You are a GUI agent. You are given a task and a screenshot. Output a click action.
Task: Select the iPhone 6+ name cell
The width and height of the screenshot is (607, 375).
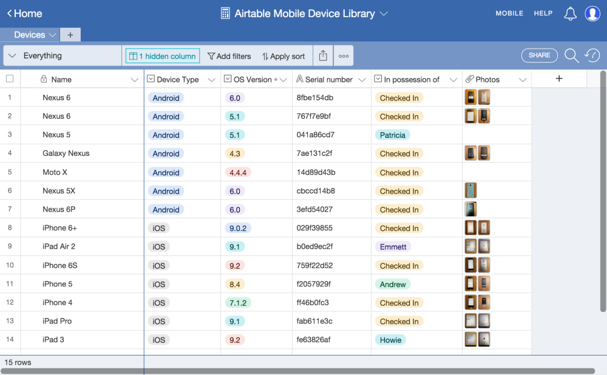coord(82,228)
